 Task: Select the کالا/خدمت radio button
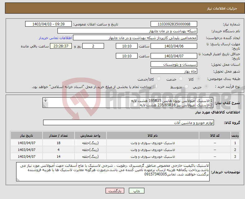pyautogui.click(x=159, y=79)
